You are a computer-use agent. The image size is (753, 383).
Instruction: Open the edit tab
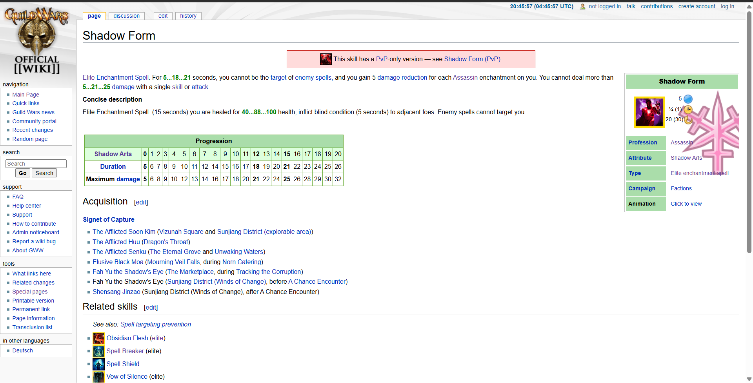tap(163, 16)
